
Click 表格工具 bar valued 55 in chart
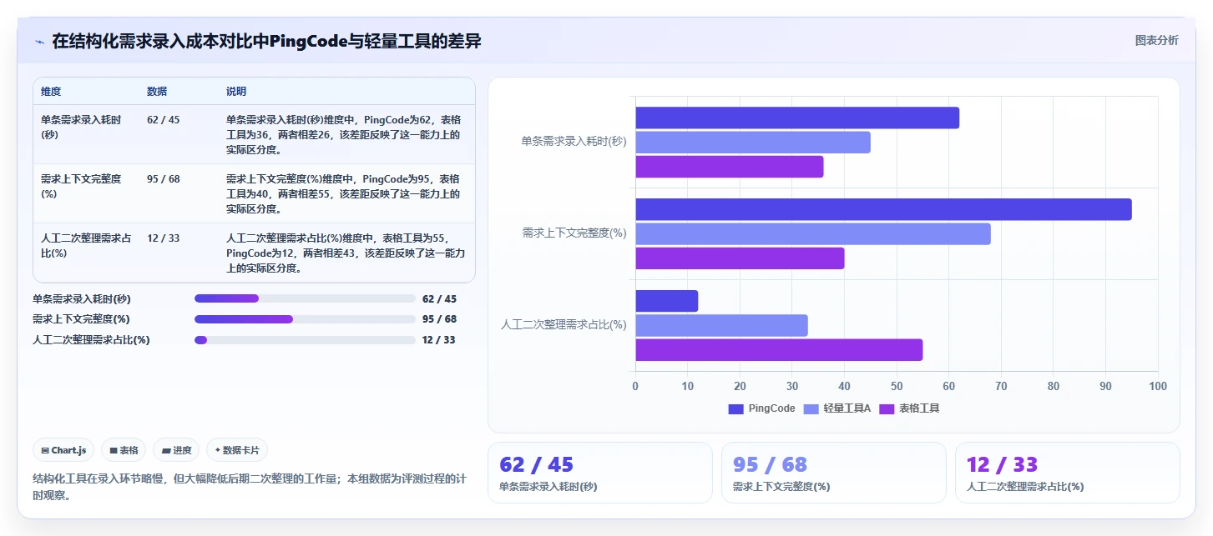click(779, 350)
